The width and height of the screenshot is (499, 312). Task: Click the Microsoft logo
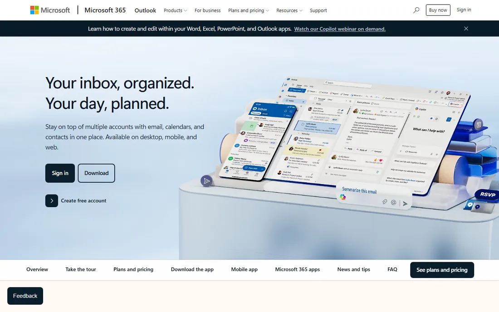point(50,10)
